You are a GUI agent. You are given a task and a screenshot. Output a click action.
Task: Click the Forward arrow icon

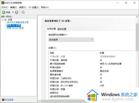tap(17, 12)
